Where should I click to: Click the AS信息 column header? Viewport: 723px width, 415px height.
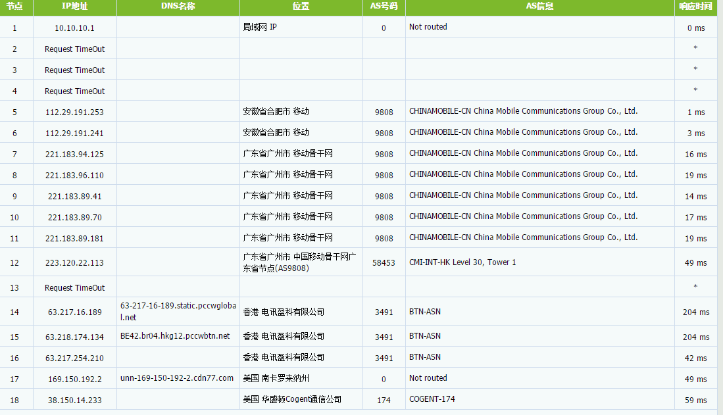(540, 7)
